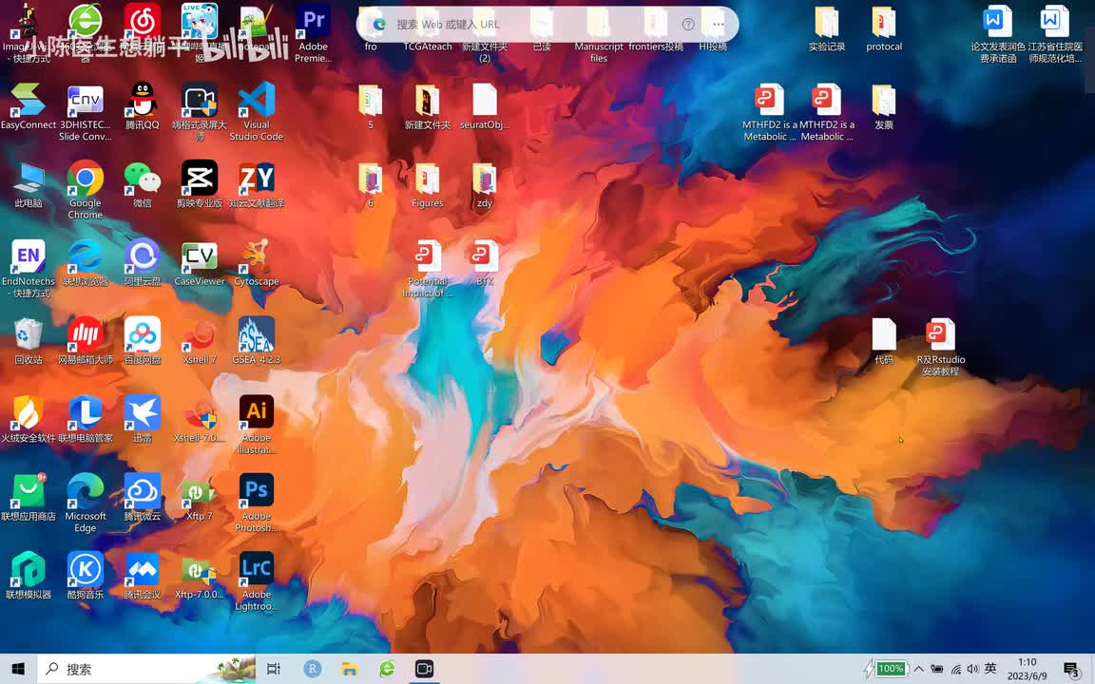Launch Visual Studio Code shortcut

[x=257, y=112]
